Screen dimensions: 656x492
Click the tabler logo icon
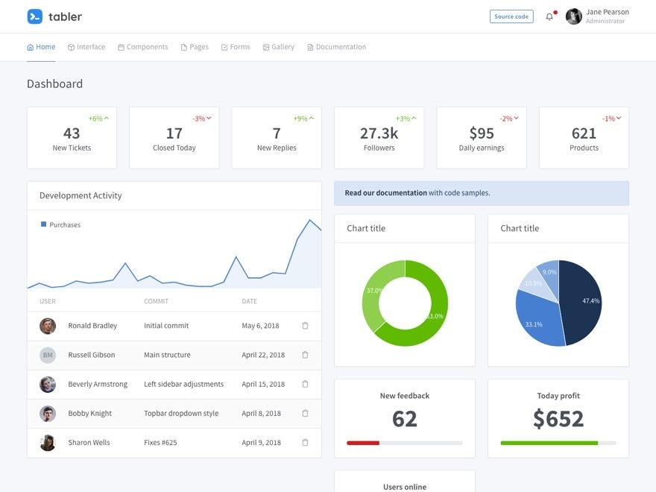click(34, 16)
